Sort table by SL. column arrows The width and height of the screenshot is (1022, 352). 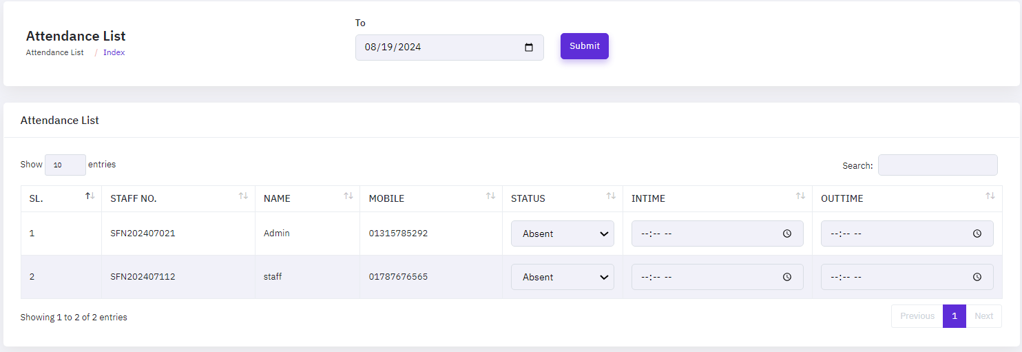coord(90,197)
